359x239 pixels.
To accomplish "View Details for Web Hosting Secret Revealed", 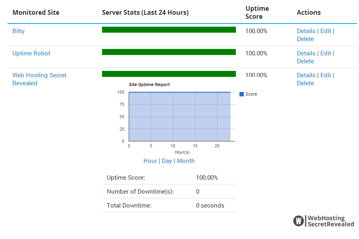I will coord(306,75).
